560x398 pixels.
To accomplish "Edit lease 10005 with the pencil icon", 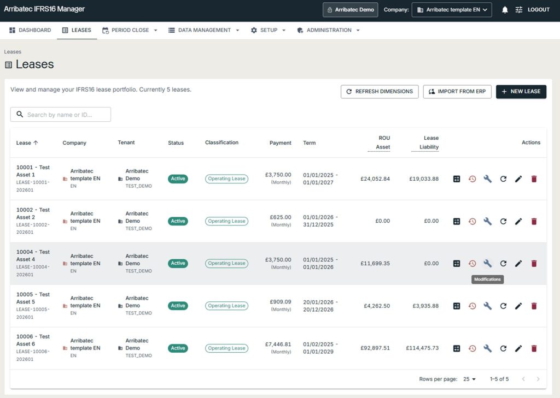I will point(518,306).
